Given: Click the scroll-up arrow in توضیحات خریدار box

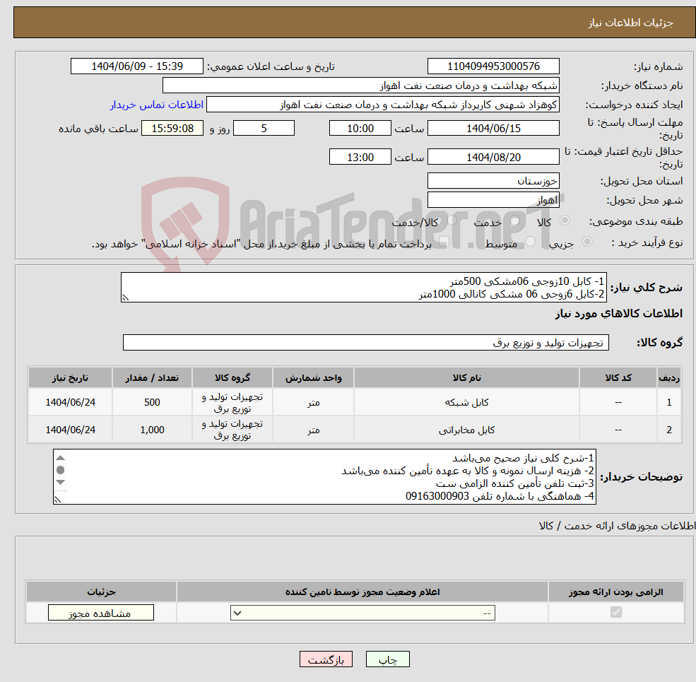Looking at the screenshot, I should (x=60, y=458).
